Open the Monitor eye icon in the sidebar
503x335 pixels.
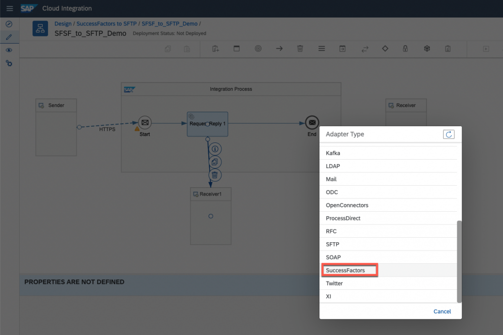click(9, 50)
